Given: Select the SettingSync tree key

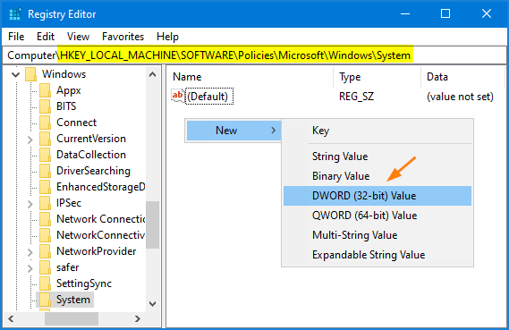Looking at the screenshot, I should click(x=84, y=283).
